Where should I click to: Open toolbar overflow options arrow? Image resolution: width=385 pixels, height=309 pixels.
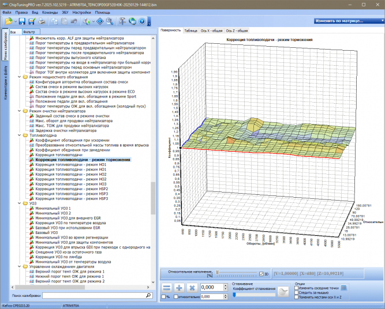pyautogui.click(x=149, y=24)
